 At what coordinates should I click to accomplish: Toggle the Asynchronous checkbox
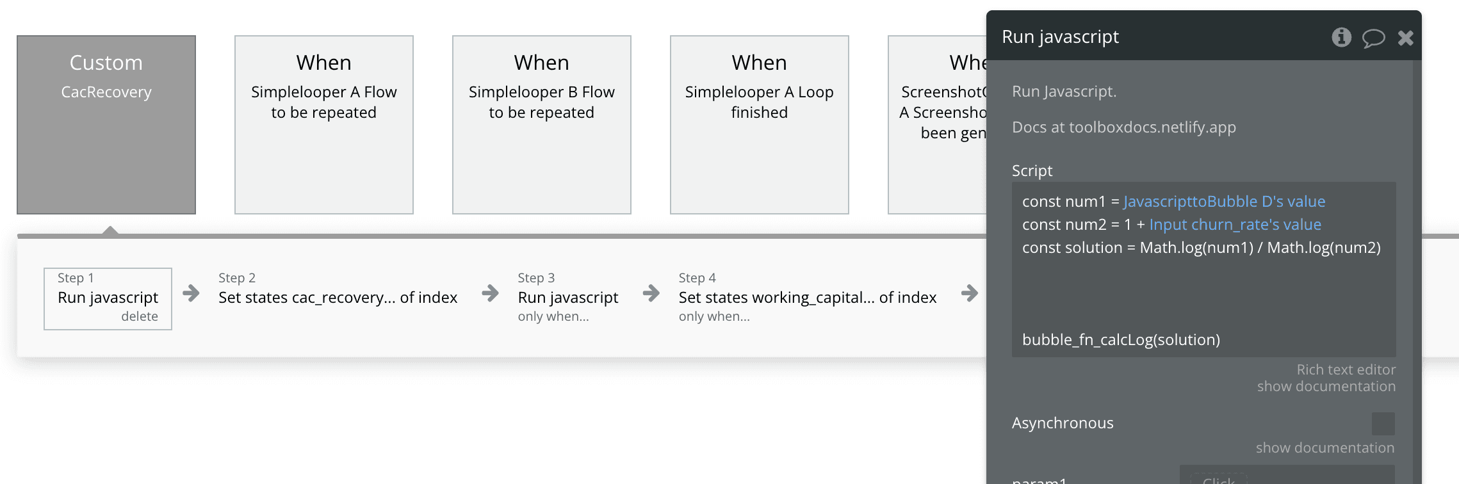1383,423
